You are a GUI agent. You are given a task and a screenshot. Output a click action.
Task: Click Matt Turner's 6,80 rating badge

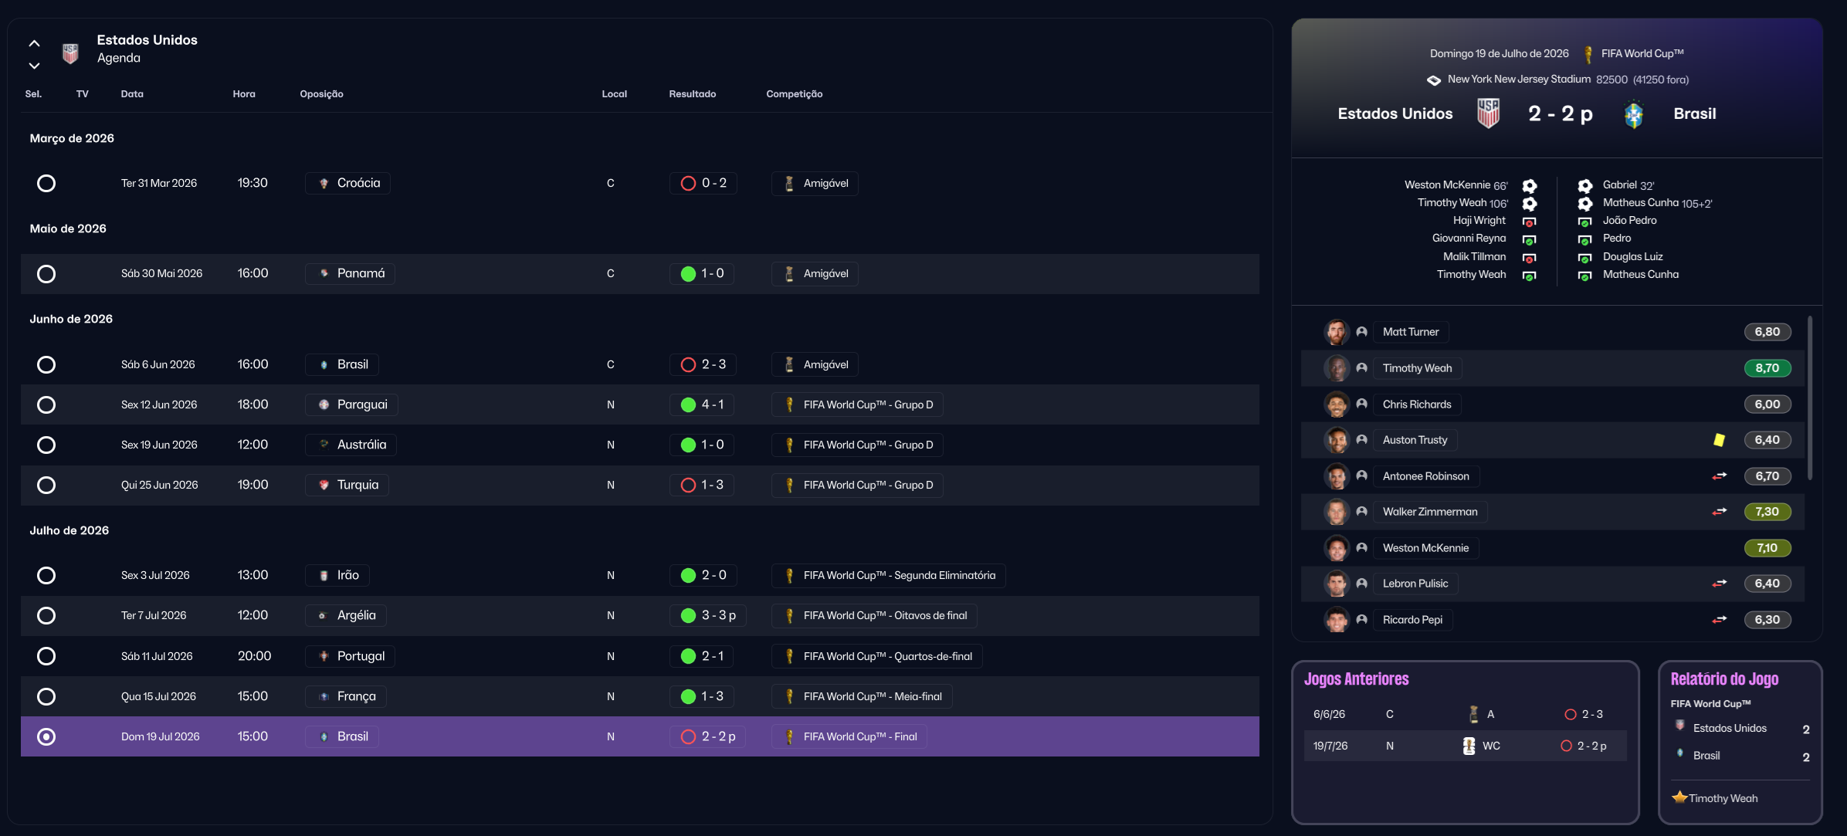(x=1767, y=332)
